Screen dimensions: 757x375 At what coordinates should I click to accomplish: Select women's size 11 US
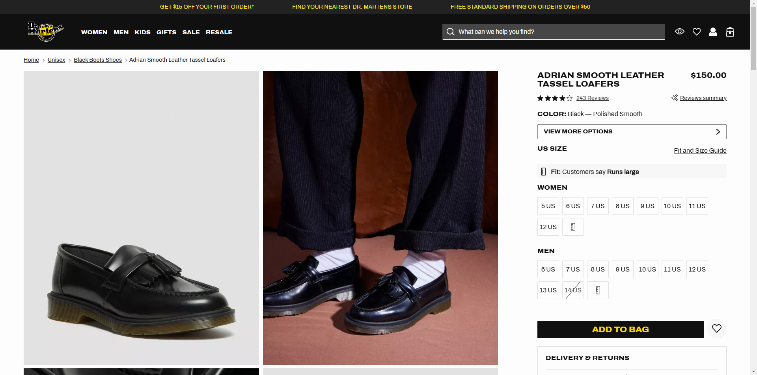pos(697,206)
